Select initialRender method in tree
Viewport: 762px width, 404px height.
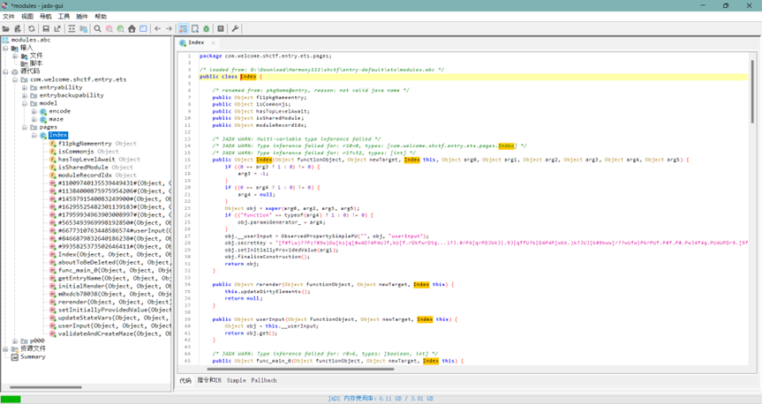click(109, 286)
